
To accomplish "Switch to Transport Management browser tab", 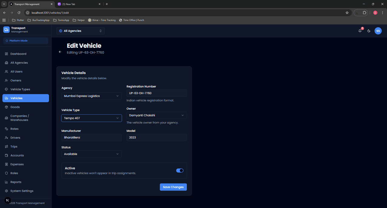I will coord(31,4).
